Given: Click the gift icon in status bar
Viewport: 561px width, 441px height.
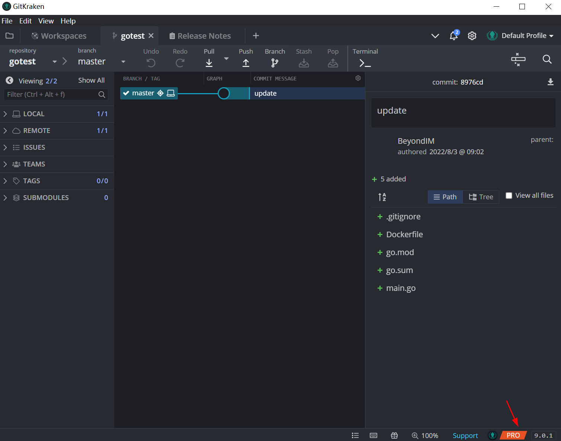Looking at the screenshot, I should coord(394,435).
